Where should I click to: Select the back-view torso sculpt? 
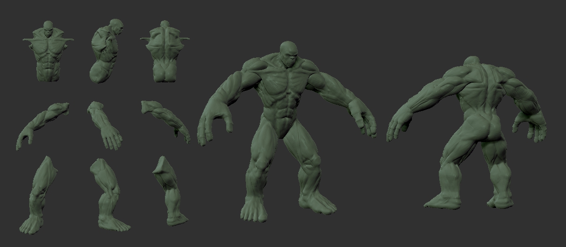tap(164, 51)
